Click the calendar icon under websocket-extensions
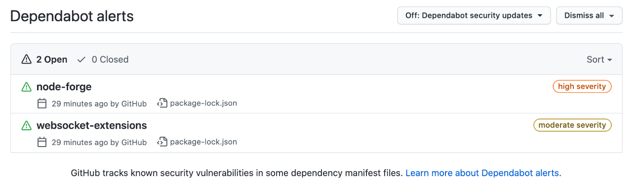 [x=42, y=142]
